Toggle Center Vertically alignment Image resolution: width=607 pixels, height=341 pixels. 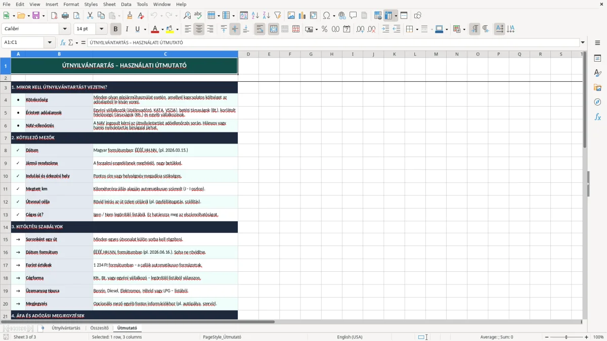235,29
